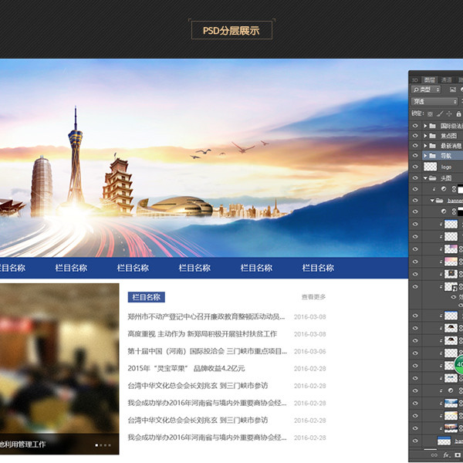Select the logo layer name
463x463 pixels.
(x=446, y=167)
